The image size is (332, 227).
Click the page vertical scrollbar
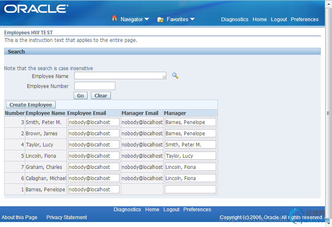coord(329,113)
